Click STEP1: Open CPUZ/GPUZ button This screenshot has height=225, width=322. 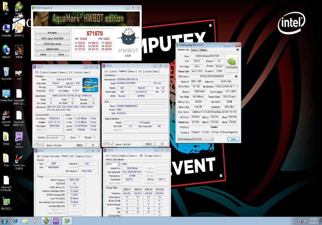tap(52, 39)
